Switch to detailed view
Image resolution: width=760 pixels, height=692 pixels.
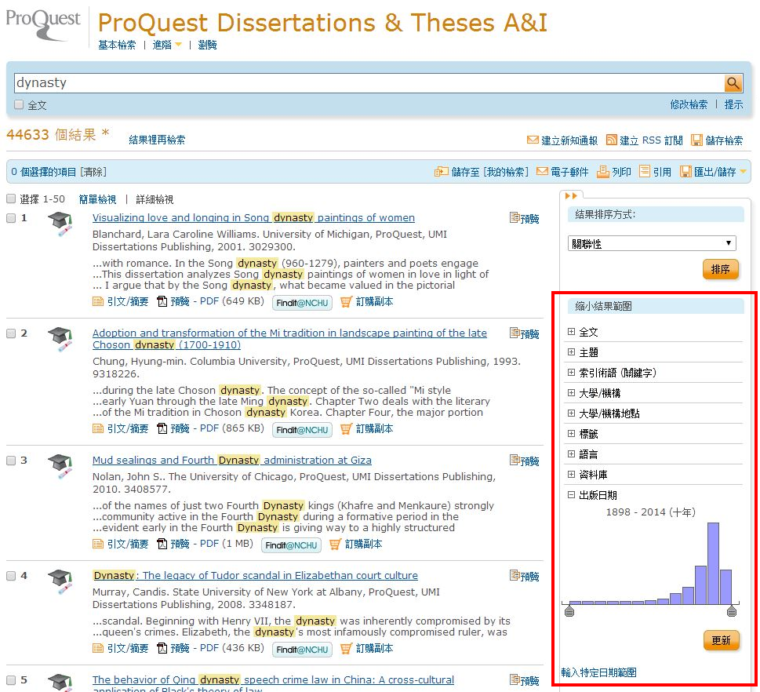pos(155,199)
